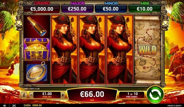
Task: Mute the game sound
Action: [4, 105]
